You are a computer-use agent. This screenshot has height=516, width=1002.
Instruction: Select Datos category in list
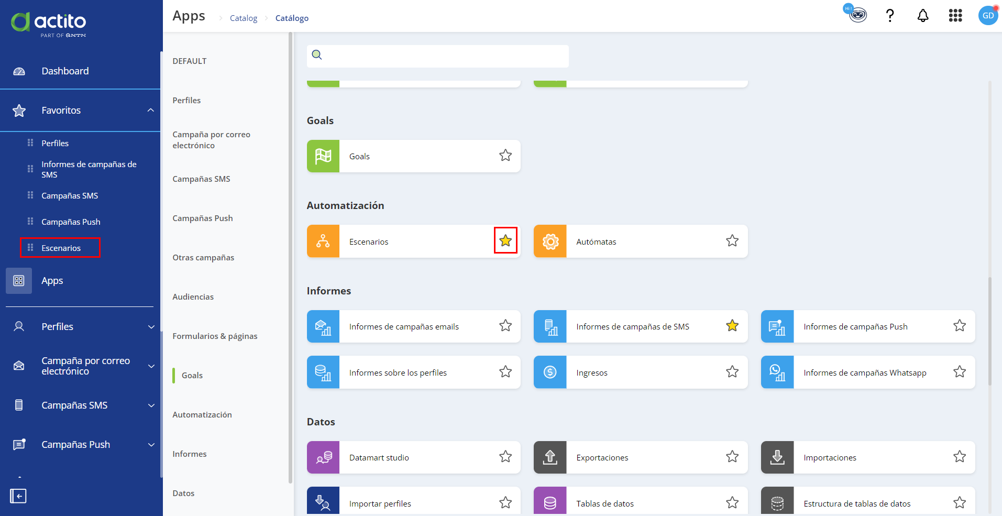coord(183,493)
